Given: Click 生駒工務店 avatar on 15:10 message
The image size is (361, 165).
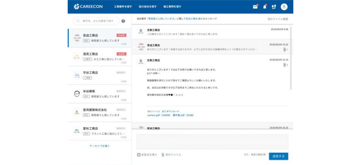Looking at the screenshot, I should 141,62.
